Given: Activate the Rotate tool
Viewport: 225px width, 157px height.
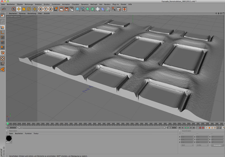Looking at the screenshot, I should pos(29,9).
